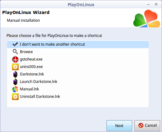Screen dimensions: 162x132
Task: Pick "Darkstone.lnk" in the list
Action: pos(78,74)
